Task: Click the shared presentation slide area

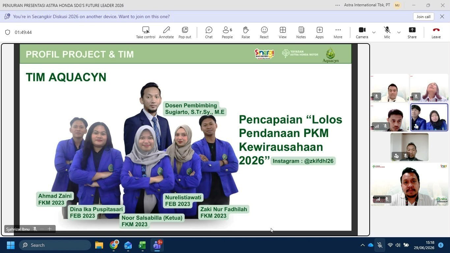Action: (x=185, y=137)
